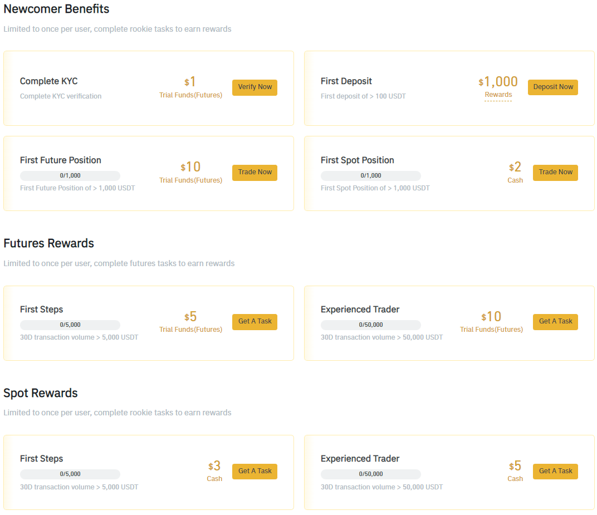Open the dotted-underlined Rewards link

tap(498, 95)
